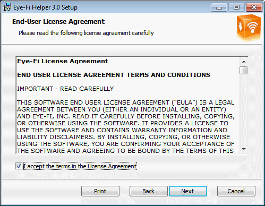The width and height of the screenshot is (265, 206).
Task: Go Back to the previous setup step
Action: (149, 191)
